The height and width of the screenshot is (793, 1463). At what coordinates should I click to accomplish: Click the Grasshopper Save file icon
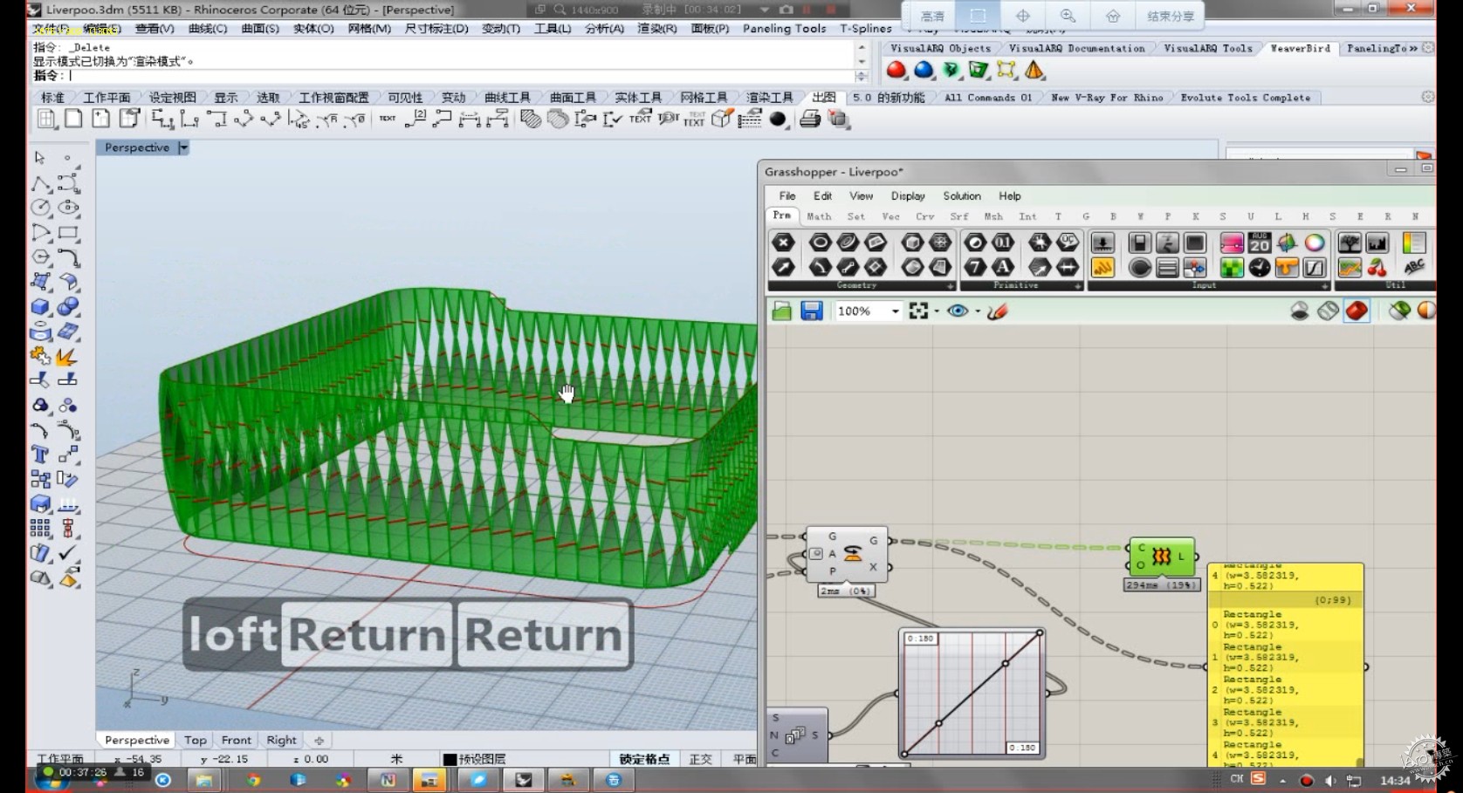point(812,311)
